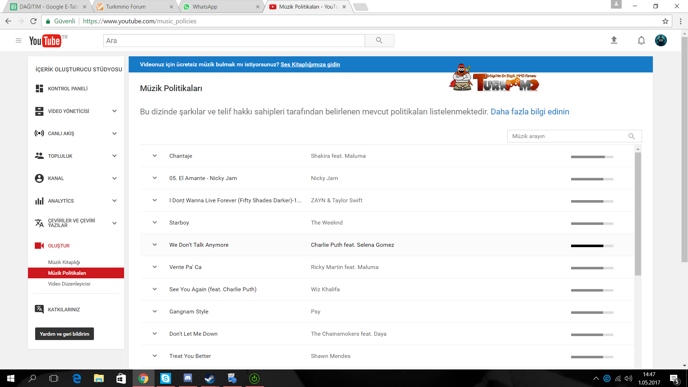Open Skype from the taskbar
688x387 pixels.
pyautogui.click(x=166, y=378)
